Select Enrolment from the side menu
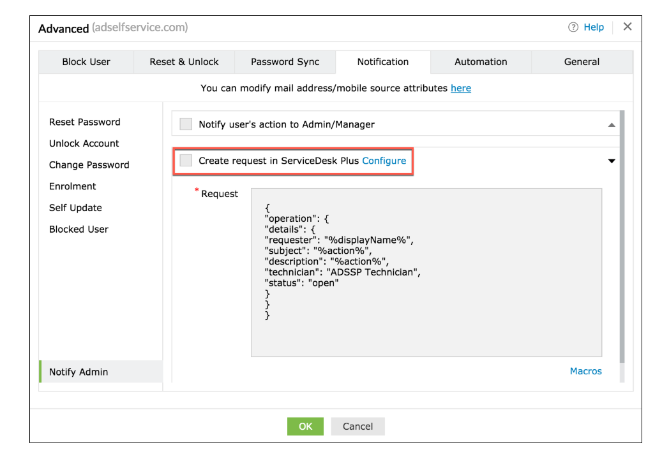Image resolution: width=662 pixels, height=461 pixels. click(73, 186)
